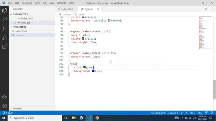Viewport: 216px width, 121px height.
Task: Open the Accounts menu icon
Action: click(4, 97)
